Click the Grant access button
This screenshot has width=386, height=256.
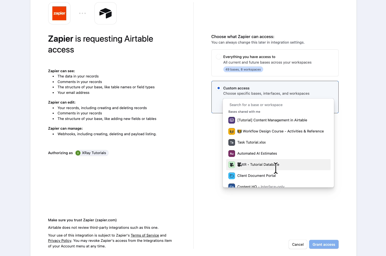[x=324, y=244]
